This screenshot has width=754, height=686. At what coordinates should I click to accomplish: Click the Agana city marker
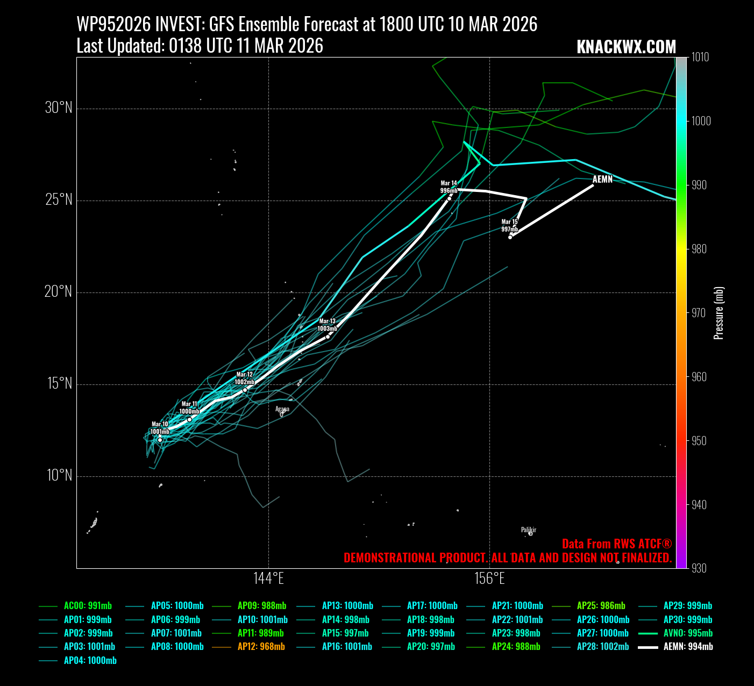tap(281, 414)
